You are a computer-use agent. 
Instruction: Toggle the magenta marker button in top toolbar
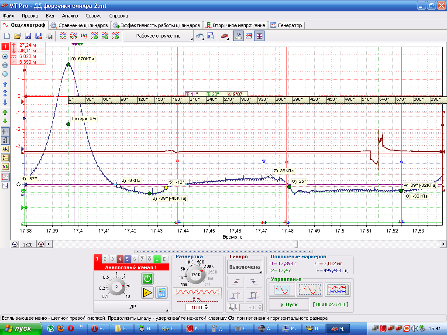[259, 36]
